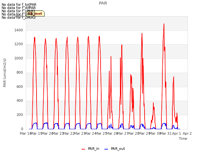Click the 600 y-axis tick label
Viewport: 207px width, 155px height.
click(20, 87)
